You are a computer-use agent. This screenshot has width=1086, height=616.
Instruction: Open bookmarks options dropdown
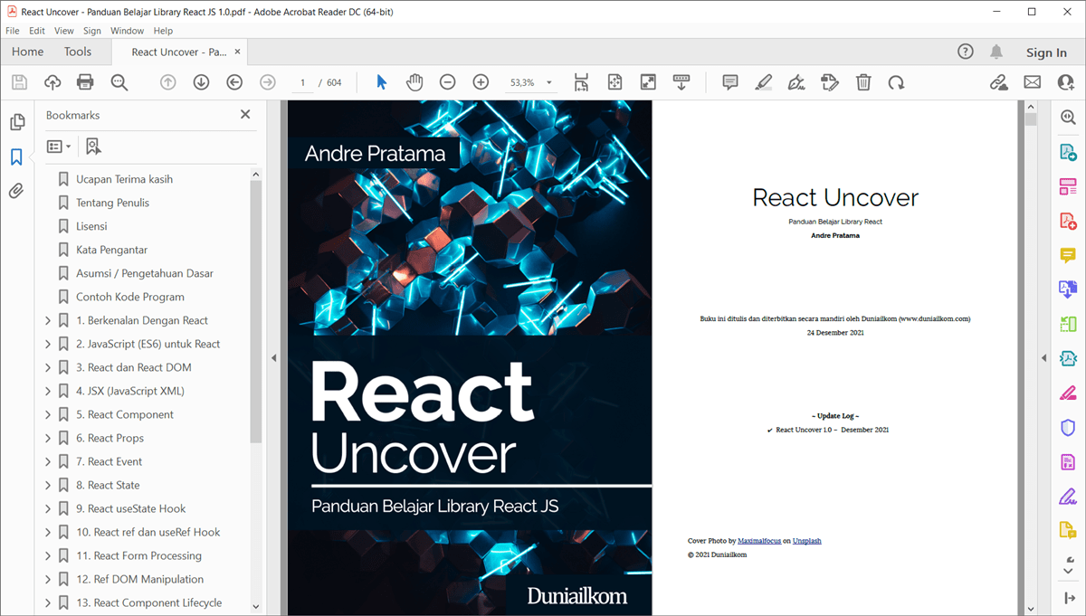point(59,147)
